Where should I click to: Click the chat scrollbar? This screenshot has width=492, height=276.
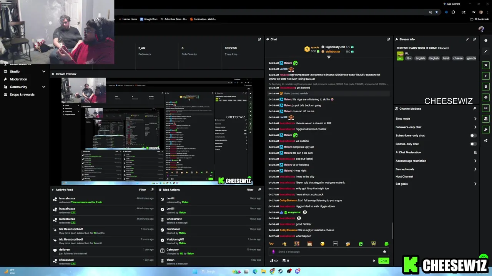coord(392,230)
